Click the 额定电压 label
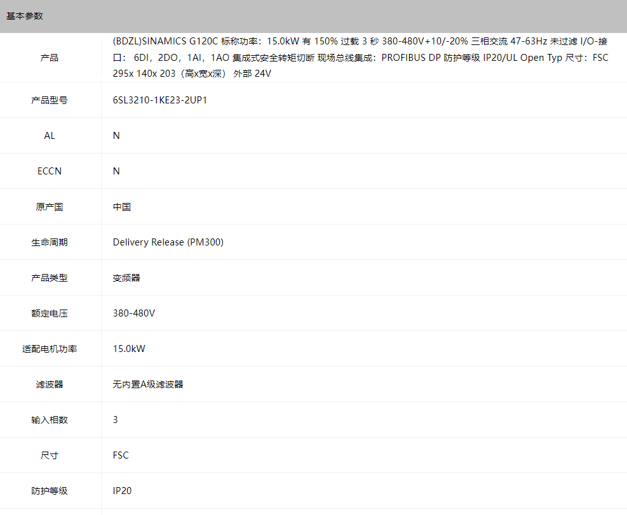The width and height of the screenshot is (627, 515). click(50, 313)
